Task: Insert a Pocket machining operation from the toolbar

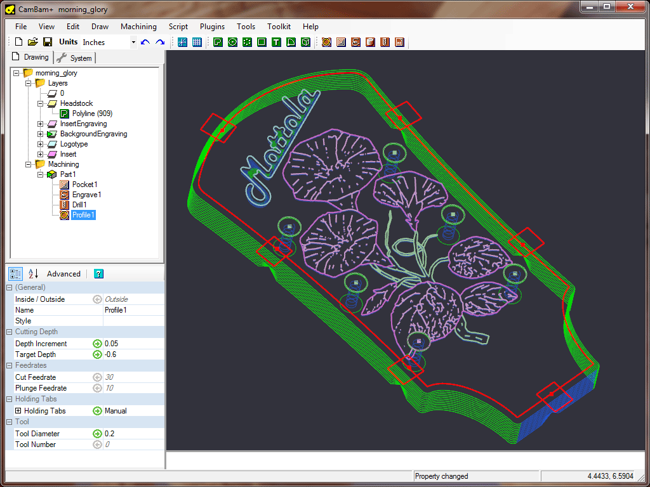Action: [341, 42]
